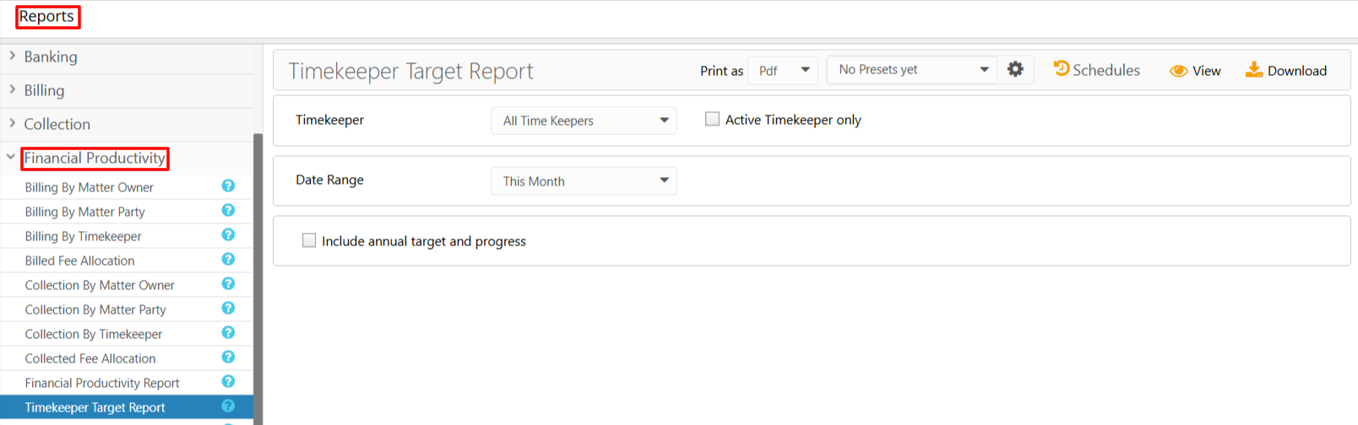The image size is (1358, 425).
Task: Select Collection By Timekeeper report
Action: [x=94, y=334]
